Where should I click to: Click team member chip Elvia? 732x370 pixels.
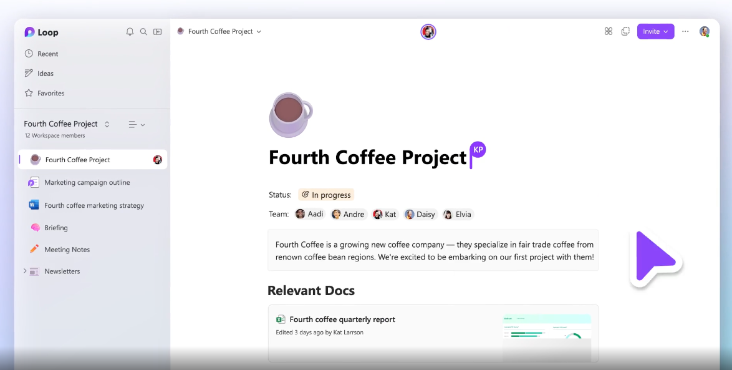[458, 215]
